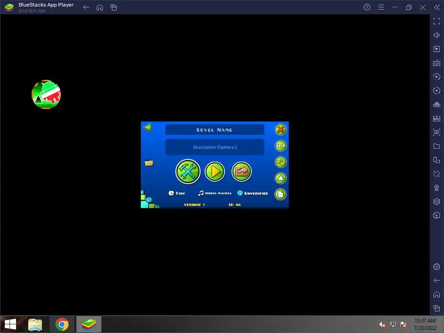Delete level with the red X button
Screen dimensions: 444x333
[x=281, y=130]
